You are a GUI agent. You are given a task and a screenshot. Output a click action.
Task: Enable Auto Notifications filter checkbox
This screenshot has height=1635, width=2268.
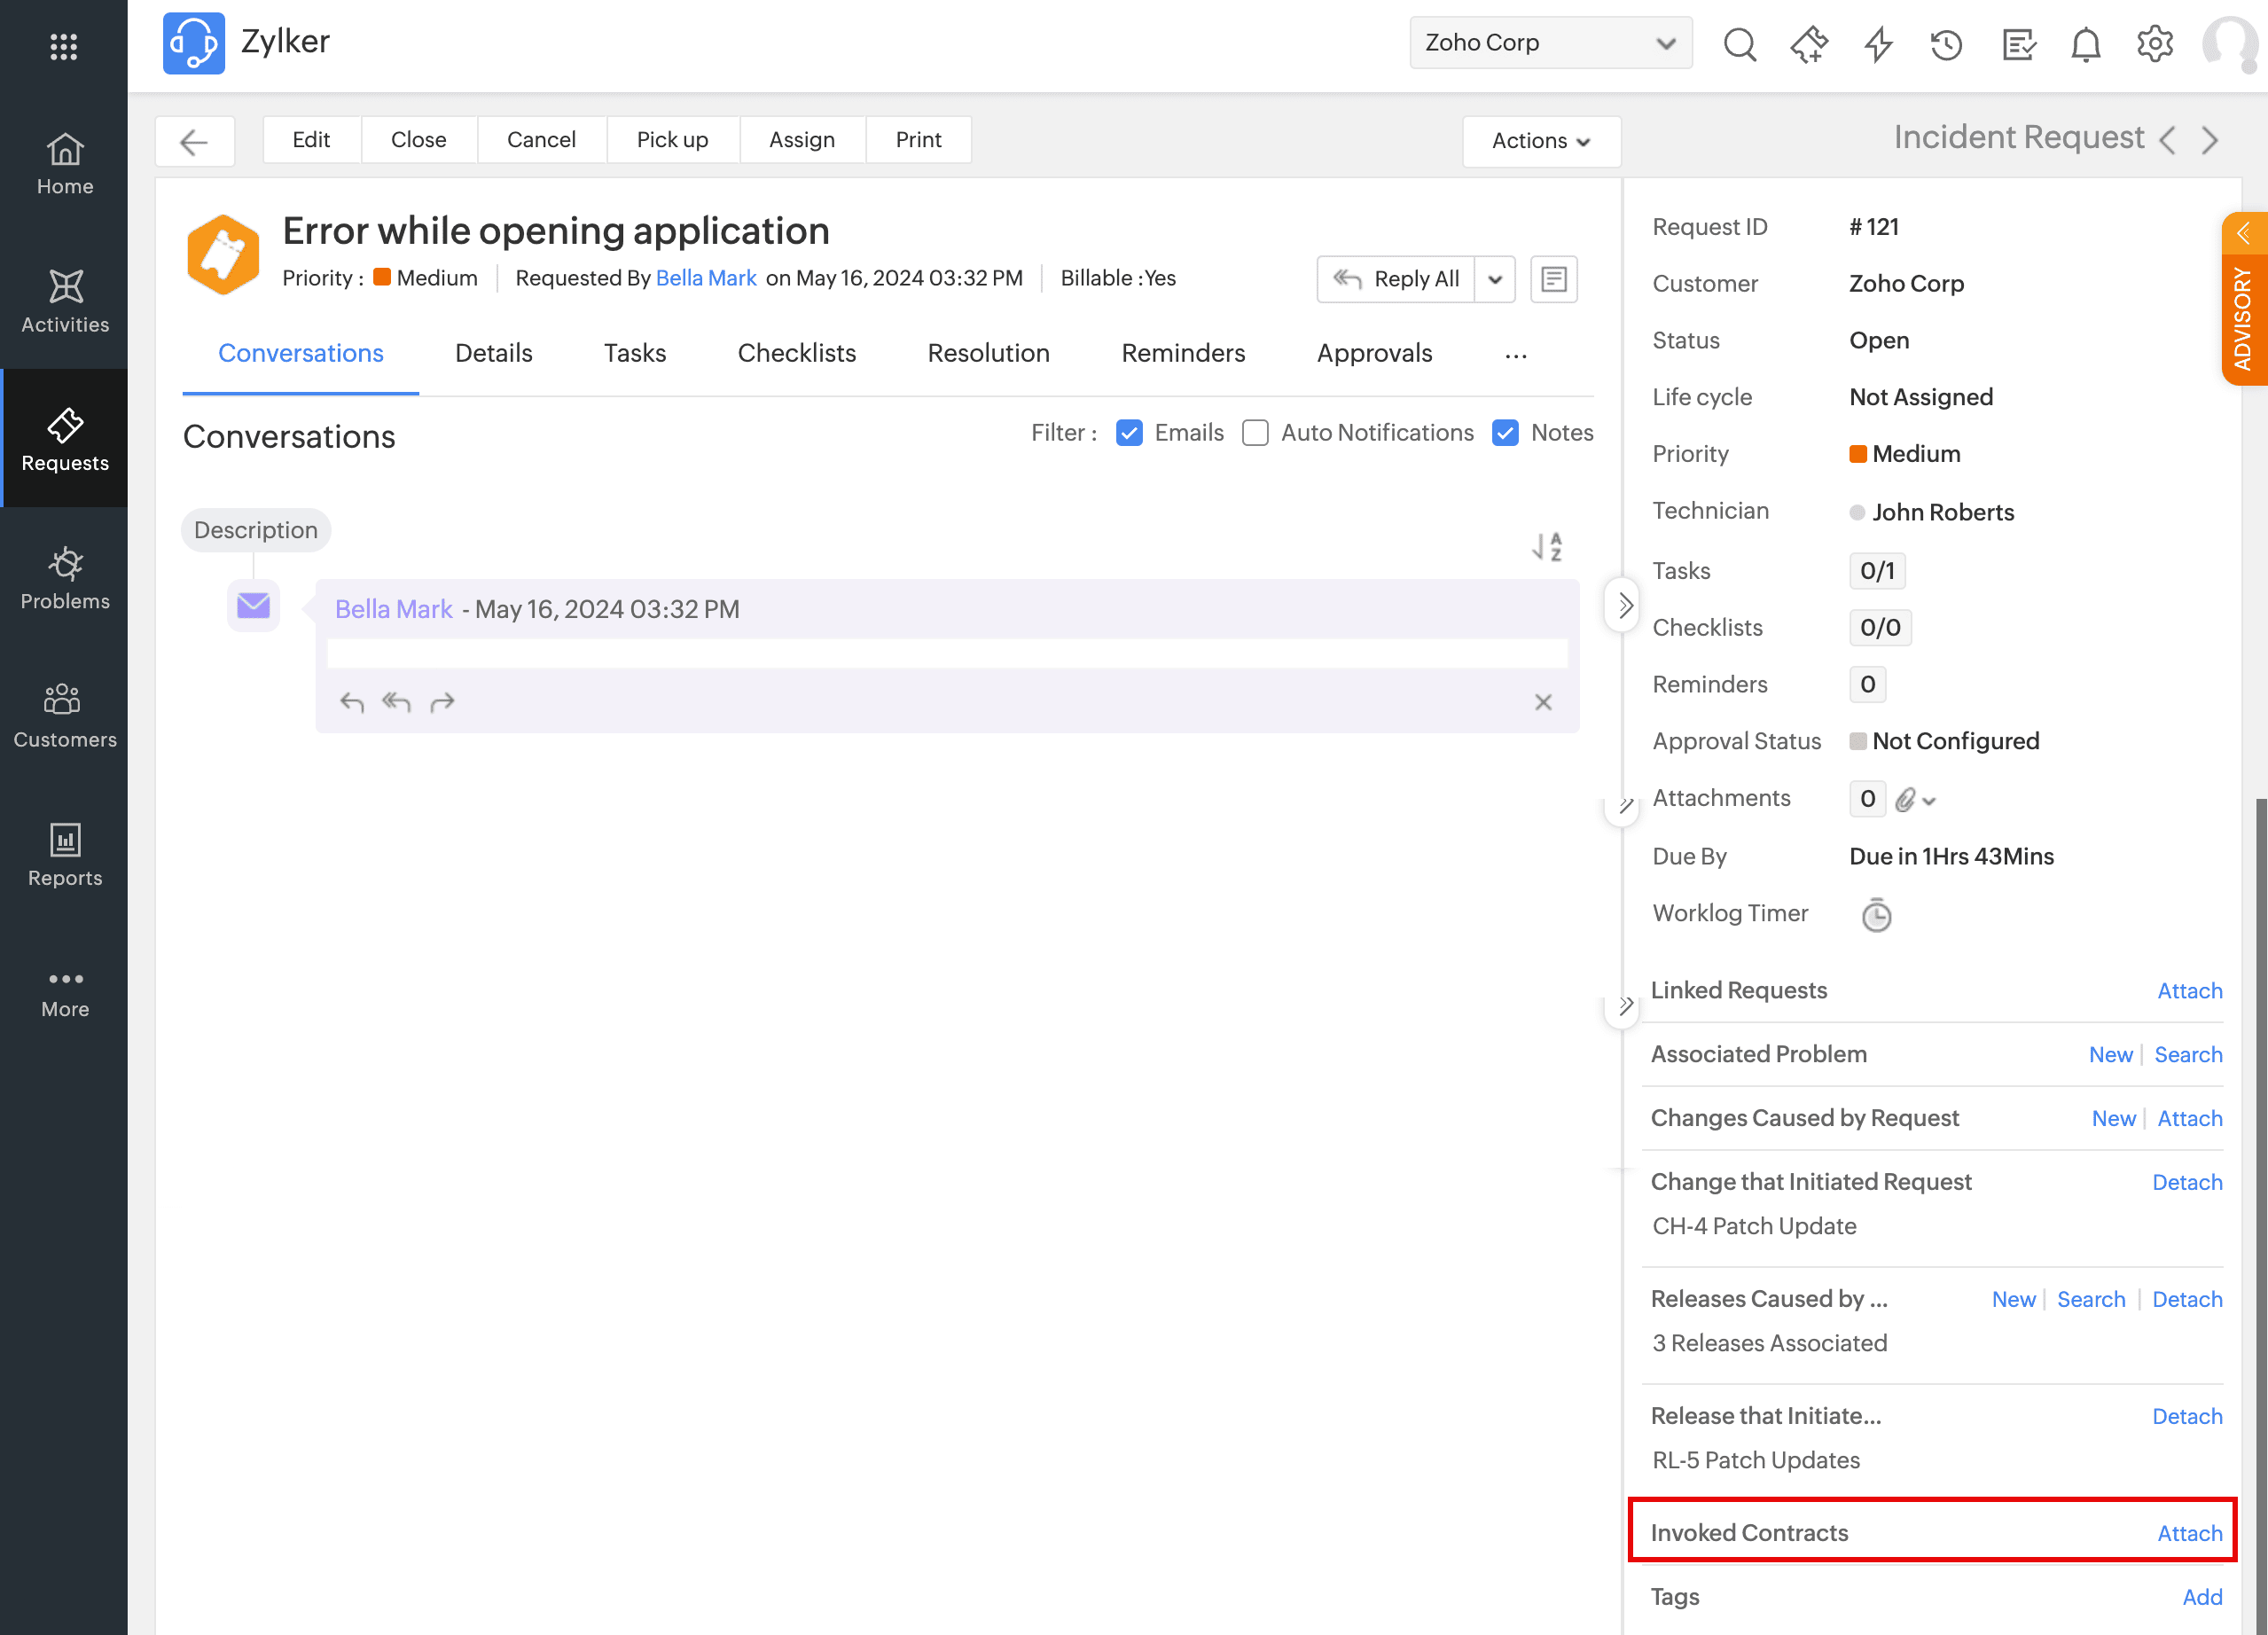coord(1255,433)
